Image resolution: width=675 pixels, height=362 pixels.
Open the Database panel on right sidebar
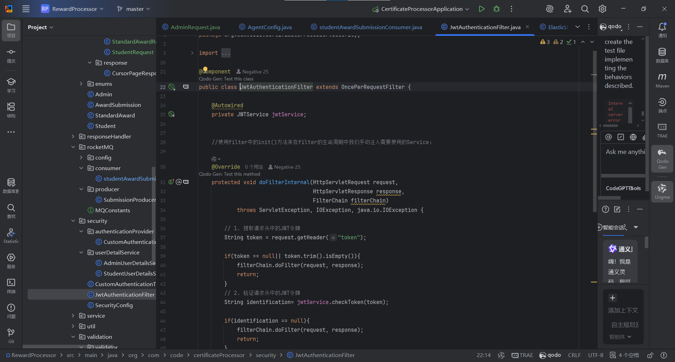662,56
